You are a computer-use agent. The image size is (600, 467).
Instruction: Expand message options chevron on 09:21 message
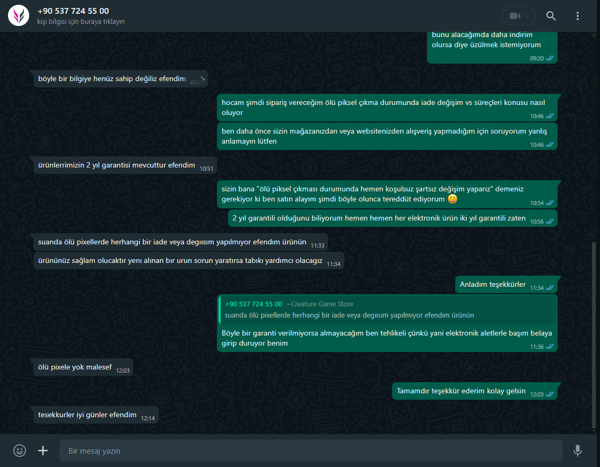point(203,78)
